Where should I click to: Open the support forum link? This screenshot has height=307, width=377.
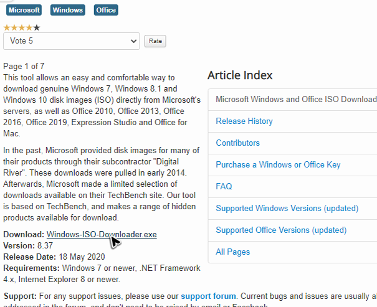208,296
